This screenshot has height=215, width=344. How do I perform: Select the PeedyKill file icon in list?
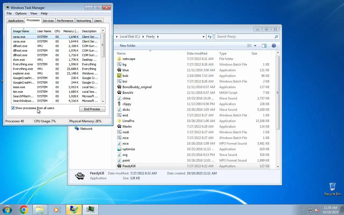tap(119, 166)
